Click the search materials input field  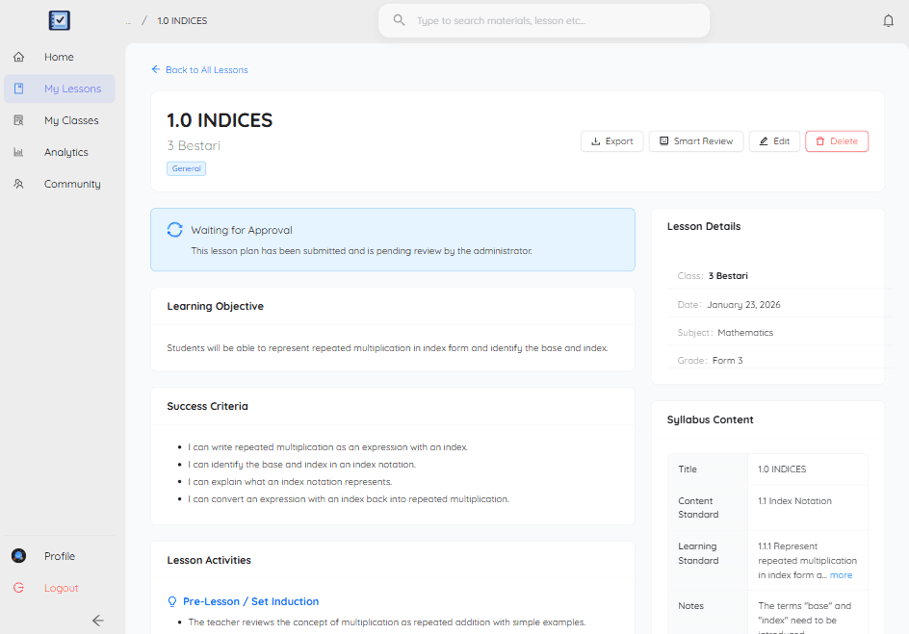[543, 19]
